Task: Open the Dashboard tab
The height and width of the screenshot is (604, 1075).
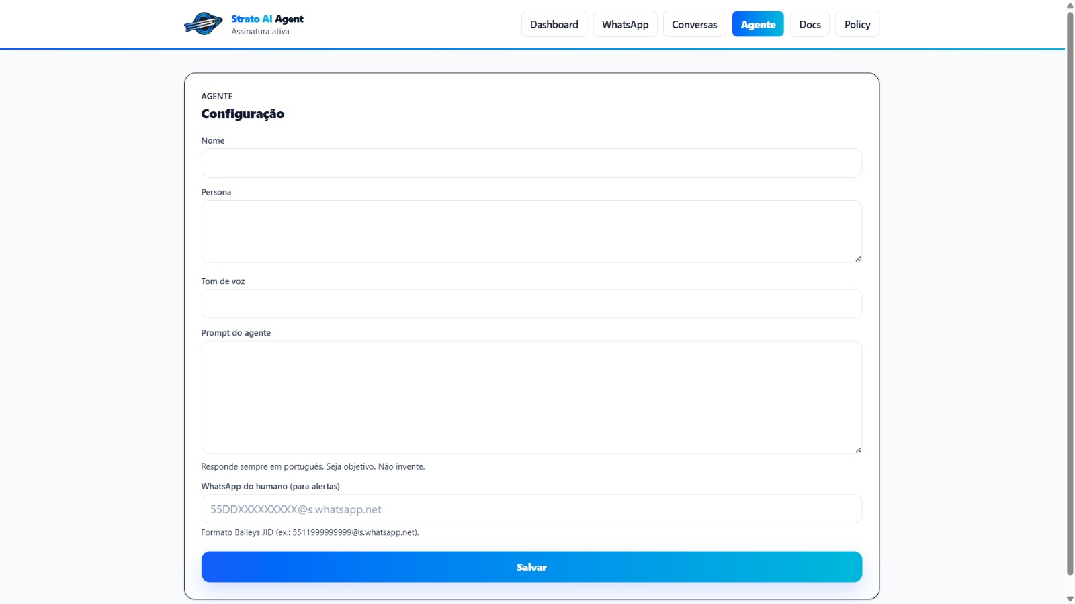Action: (x=554, y=24)
